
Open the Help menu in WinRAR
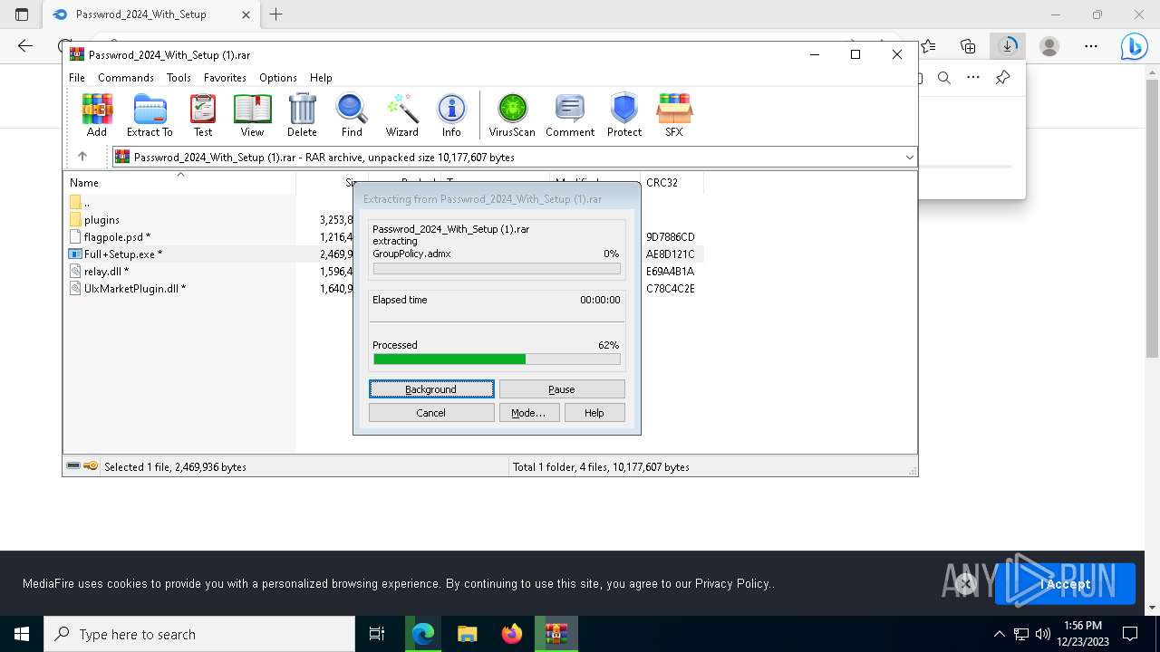click(x=321, y=78)
